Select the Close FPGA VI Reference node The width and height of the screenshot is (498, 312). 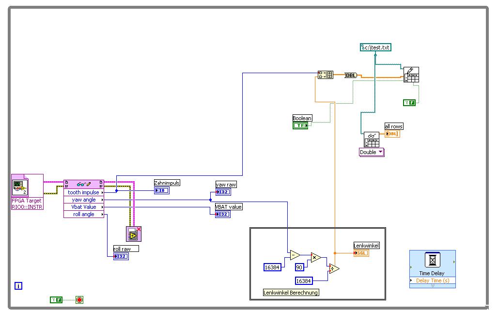tap(133, 234)
